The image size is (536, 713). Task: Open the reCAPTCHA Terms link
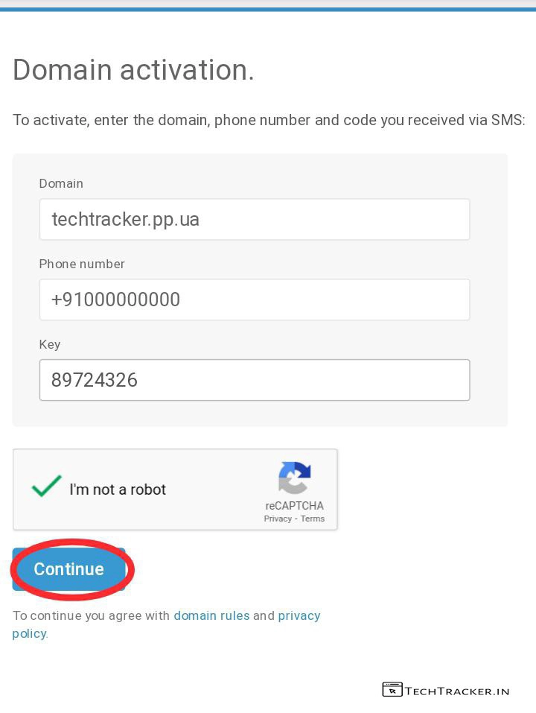[x=313, y=519]
